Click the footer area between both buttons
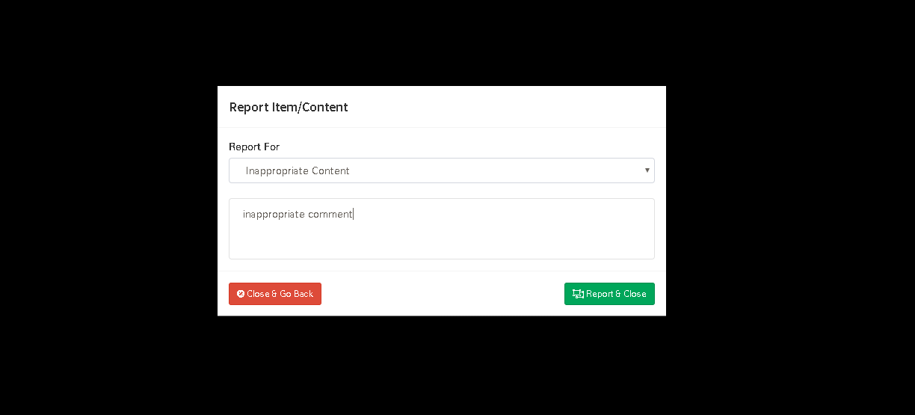Image resolution: width=915 pixels, height=415 pixels. (x=443, y=294)
